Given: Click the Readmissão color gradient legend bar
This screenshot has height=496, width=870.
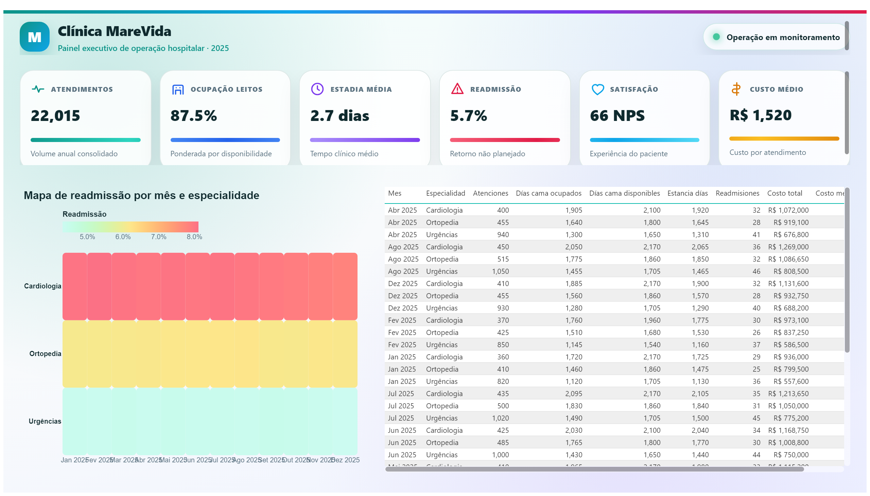Looking at the screenshot, I should coord(130,227).
